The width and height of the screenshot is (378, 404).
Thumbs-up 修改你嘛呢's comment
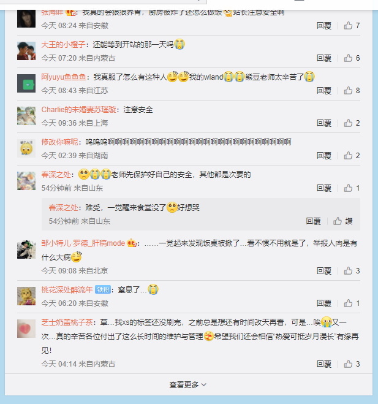[x=352, y=155]
